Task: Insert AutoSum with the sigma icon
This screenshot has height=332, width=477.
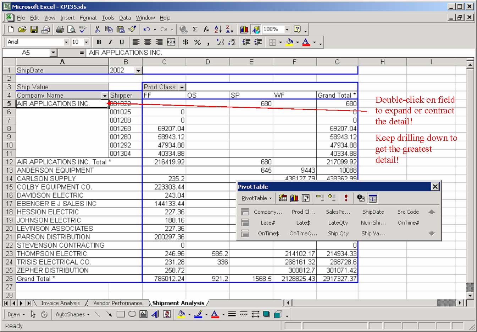Action: pyautogui.click(x=195, y=30)
